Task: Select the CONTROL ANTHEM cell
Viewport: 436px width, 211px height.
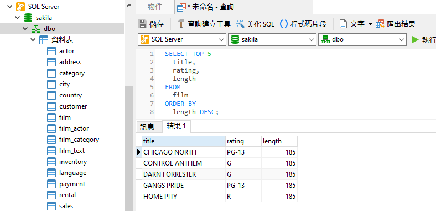Action: [184, 163]
